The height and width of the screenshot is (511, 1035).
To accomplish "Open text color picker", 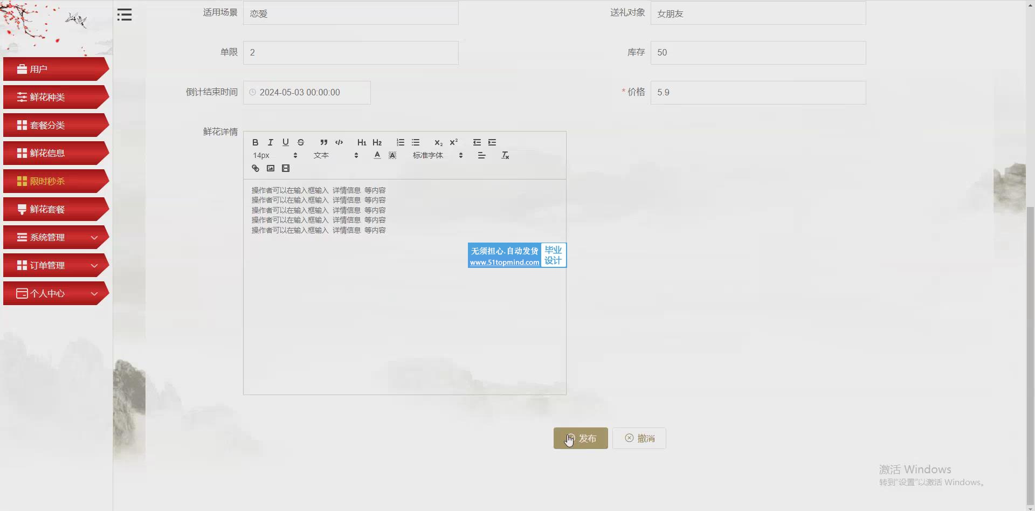I will pyautogui.click(x=377, y=155).
